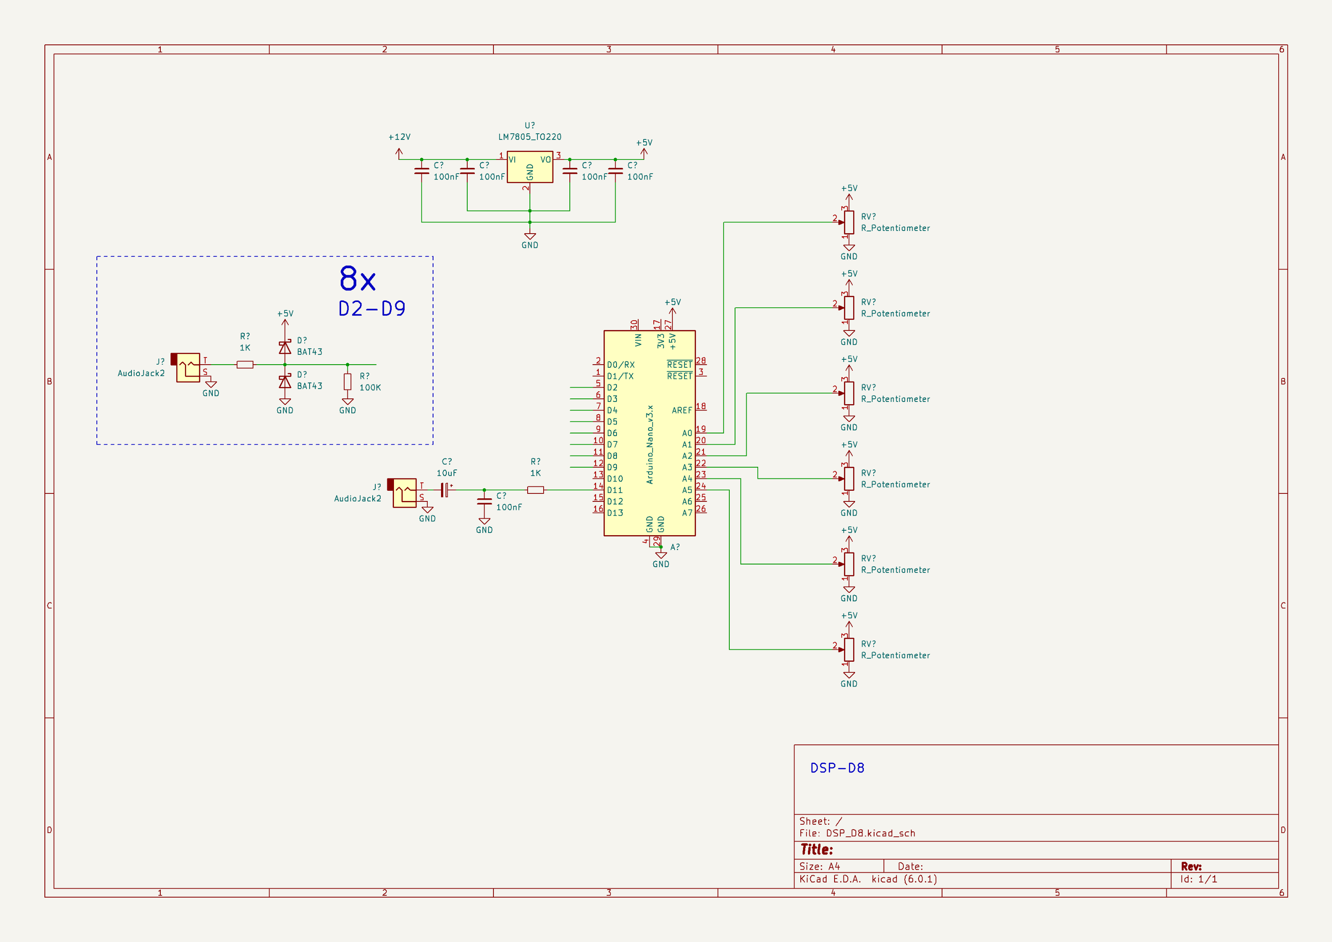
Task: Select the 1K resistor feeding pin D11
Action: pos(536,490)
